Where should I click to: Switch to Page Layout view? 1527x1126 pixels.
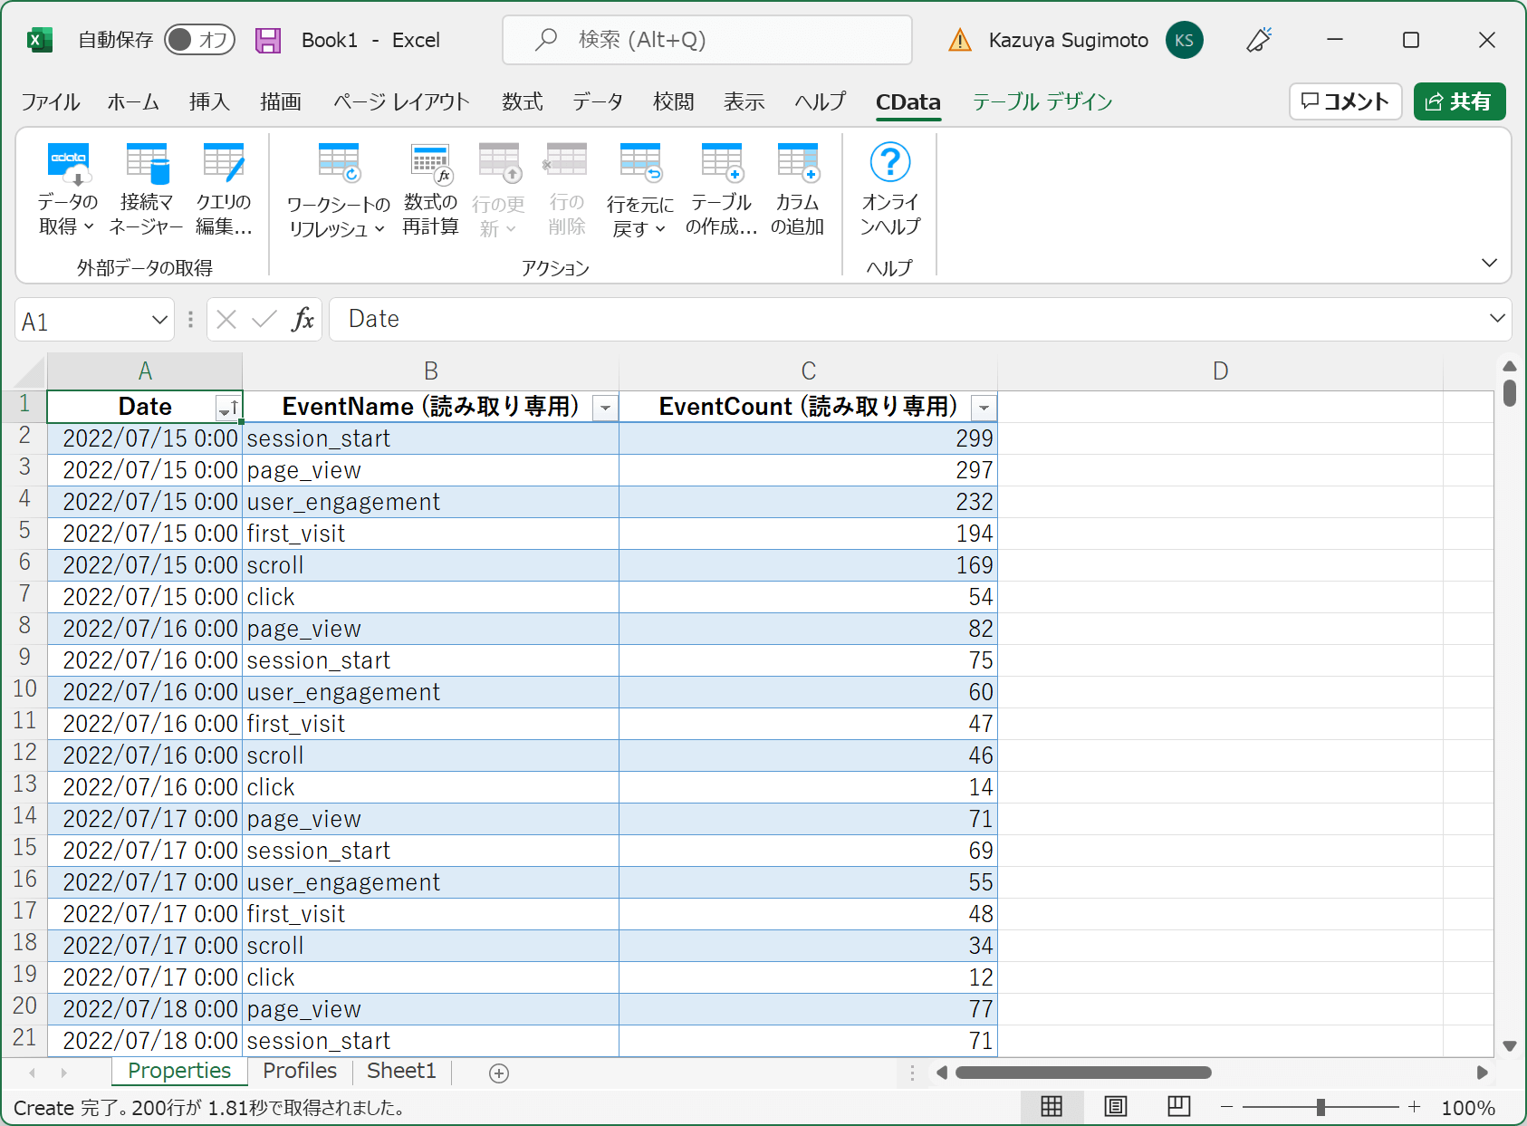tap(1115, 1106)
